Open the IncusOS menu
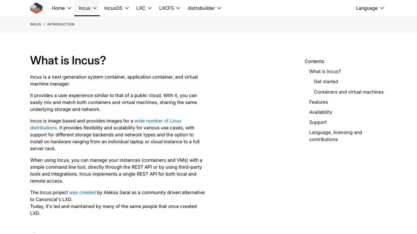The height and width of the screenshot is (234, 417). pos(116,8)
